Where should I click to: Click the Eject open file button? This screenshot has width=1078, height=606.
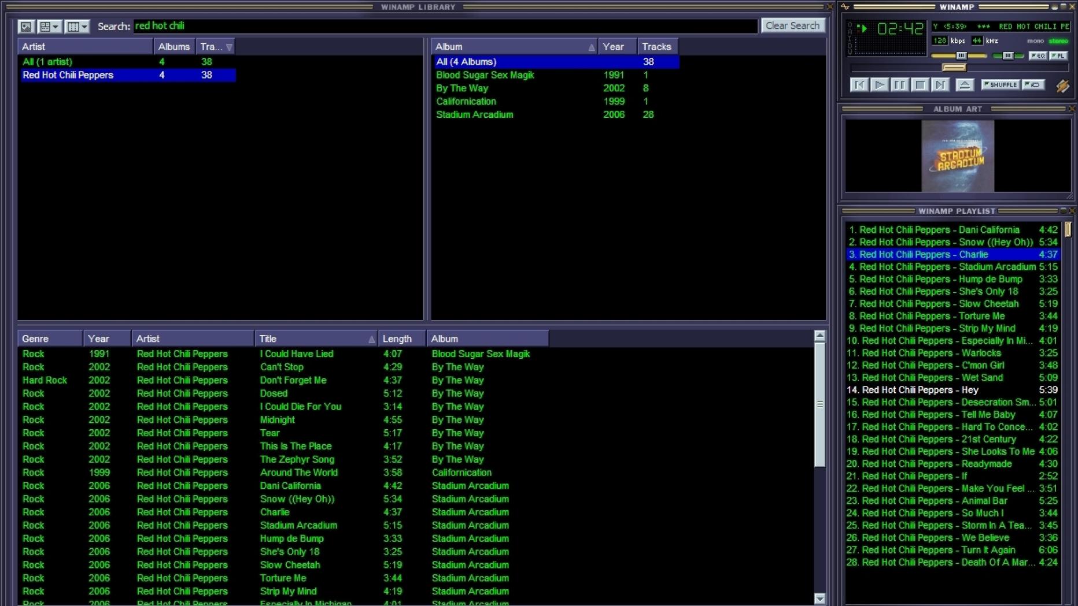[965, 84]
